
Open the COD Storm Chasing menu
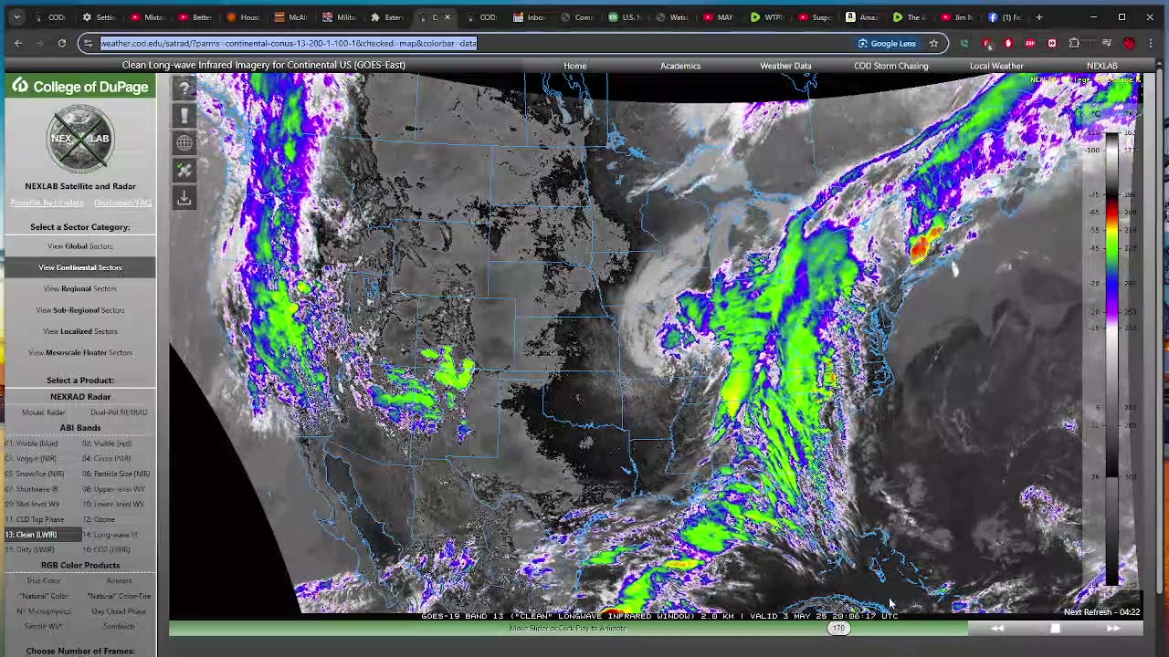(x=890, y=66)
